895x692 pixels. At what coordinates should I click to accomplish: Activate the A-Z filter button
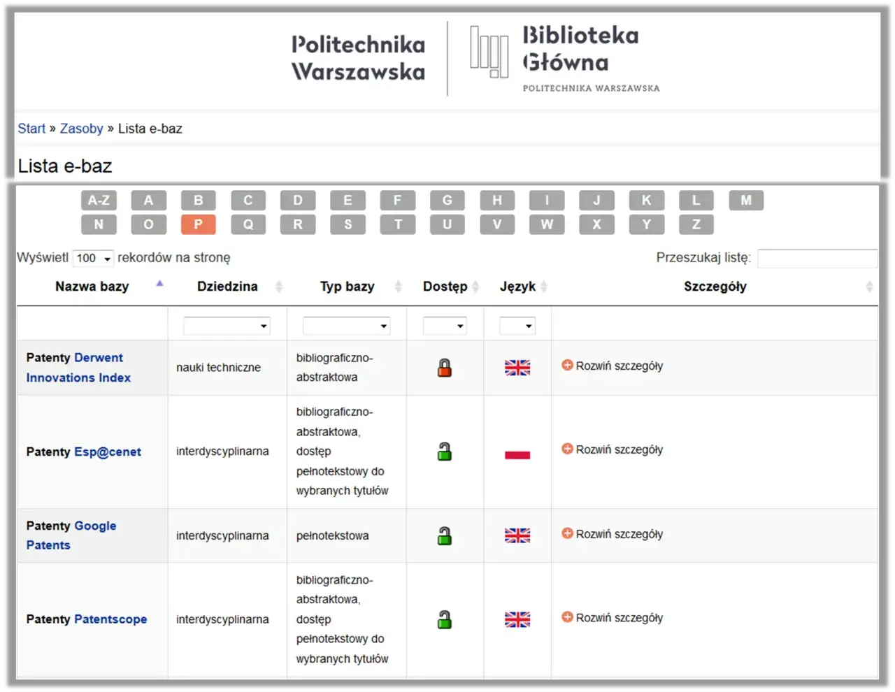point(99,200)
